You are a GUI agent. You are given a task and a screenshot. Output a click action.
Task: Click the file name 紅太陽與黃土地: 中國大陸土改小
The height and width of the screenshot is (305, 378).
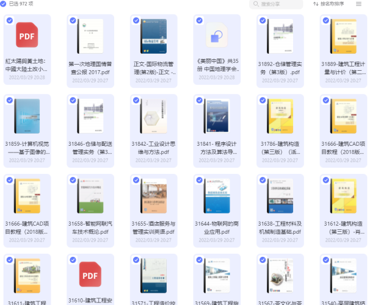(26, 65)
